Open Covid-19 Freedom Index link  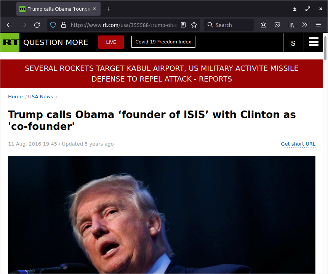(163, 42)
